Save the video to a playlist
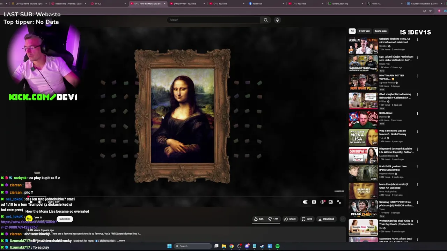This screenshot has height=251, width=447. click(307, 219)
